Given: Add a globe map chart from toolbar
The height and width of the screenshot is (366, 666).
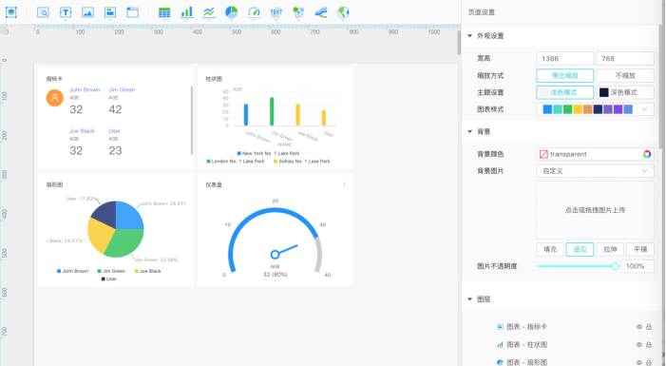Looking at the screenshot, I should (343, 12).
